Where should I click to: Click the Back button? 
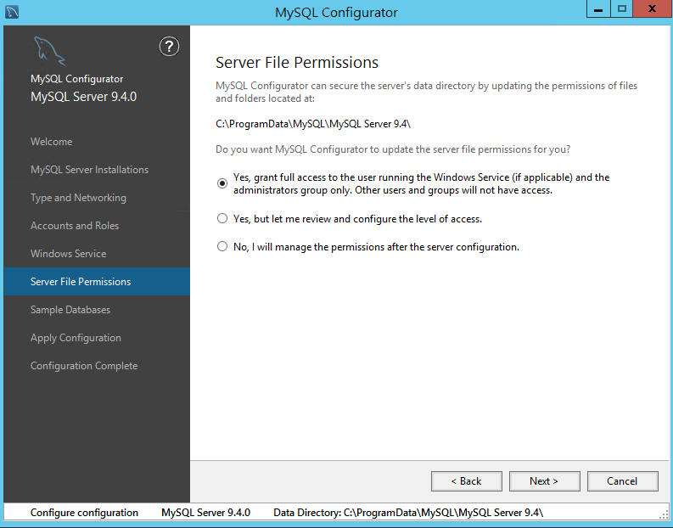[467, 481]
